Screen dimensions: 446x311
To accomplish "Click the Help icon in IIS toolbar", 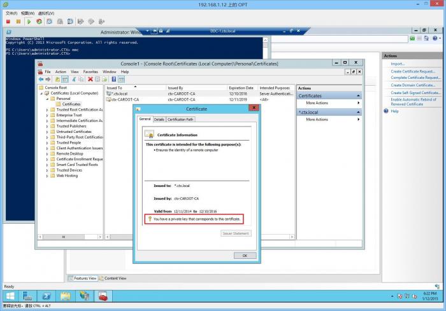I will 435,38.
